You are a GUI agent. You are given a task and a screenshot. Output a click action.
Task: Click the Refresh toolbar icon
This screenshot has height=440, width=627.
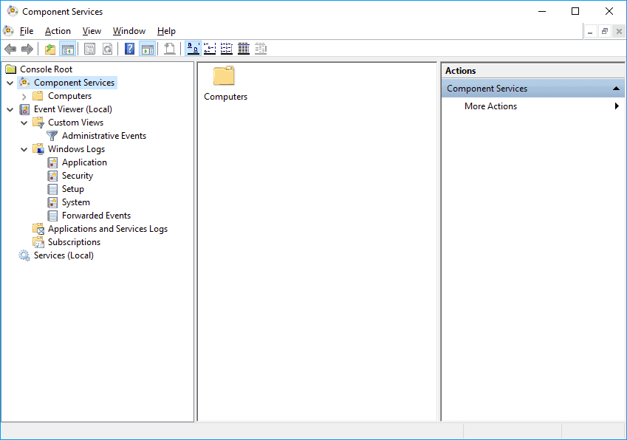click(107, 49)
